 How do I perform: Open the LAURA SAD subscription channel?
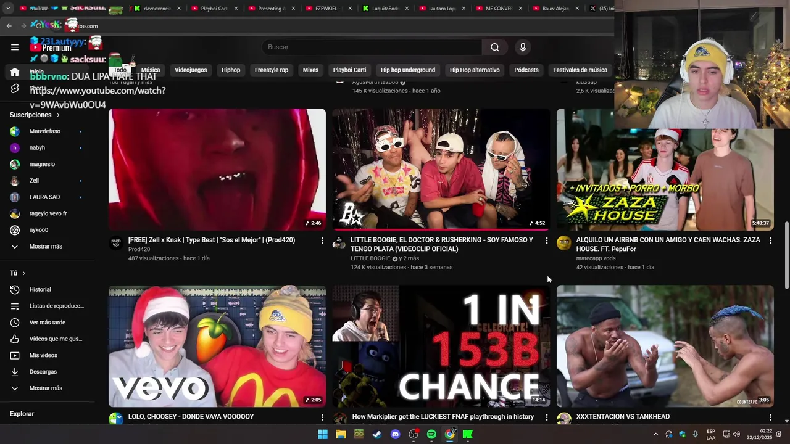[x=46, y=197]
